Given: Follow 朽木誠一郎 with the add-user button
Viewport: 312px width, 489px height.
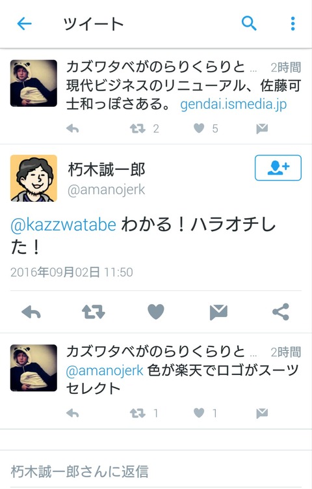Looking at the screenshot, I should [x=278, y=168].
